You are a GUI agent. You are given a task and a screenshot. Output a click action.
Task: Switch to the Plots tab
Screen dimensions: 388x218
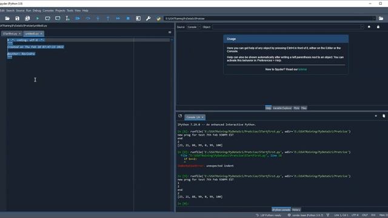point(296,108)
